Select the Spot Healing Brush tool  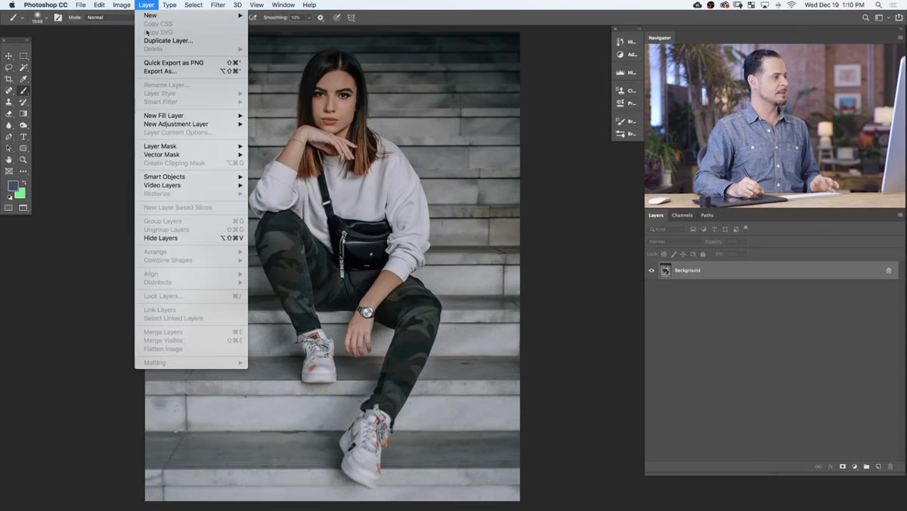click(x=9, y=91)
